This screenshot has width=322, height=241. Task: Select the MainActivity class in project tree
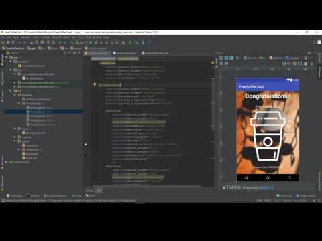(33, 78)
